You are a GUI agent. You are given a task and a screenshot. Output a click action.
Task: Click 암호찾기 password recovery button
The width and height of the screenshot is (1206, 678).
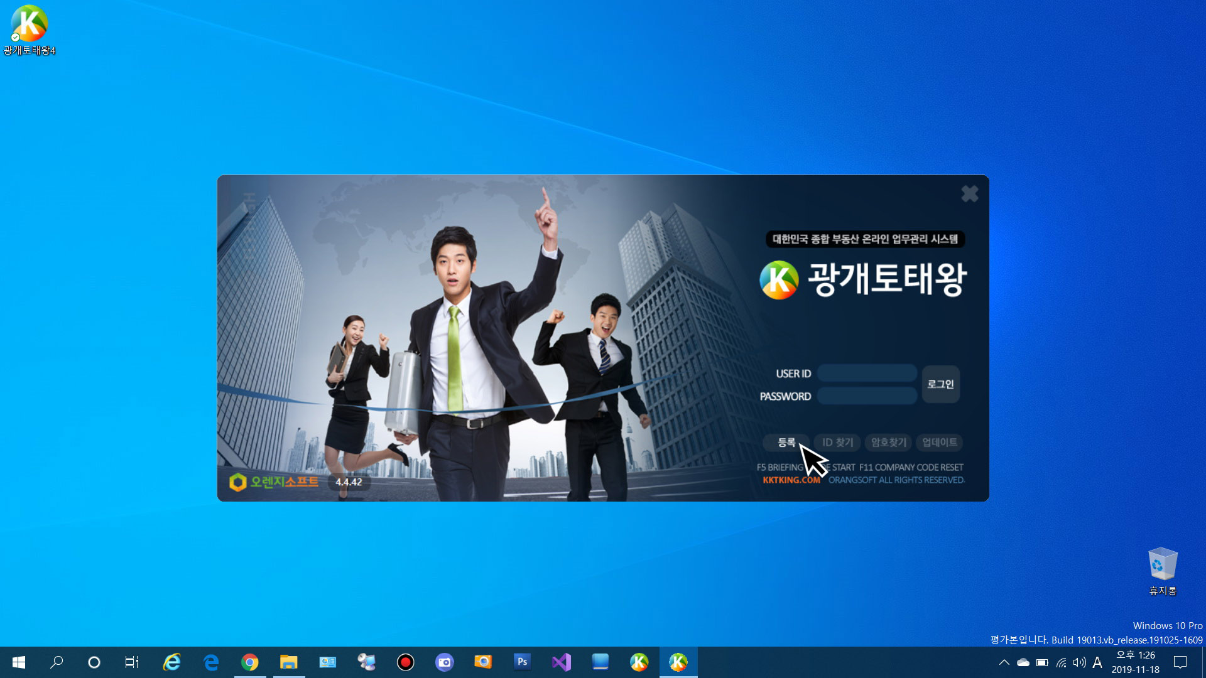889,443
